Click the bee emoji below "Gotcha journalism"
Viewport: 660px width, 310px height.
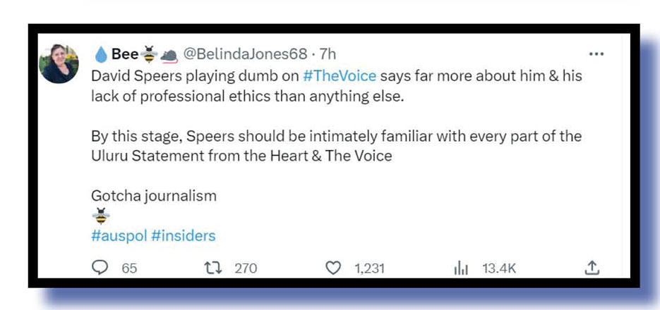coord(101,216)
